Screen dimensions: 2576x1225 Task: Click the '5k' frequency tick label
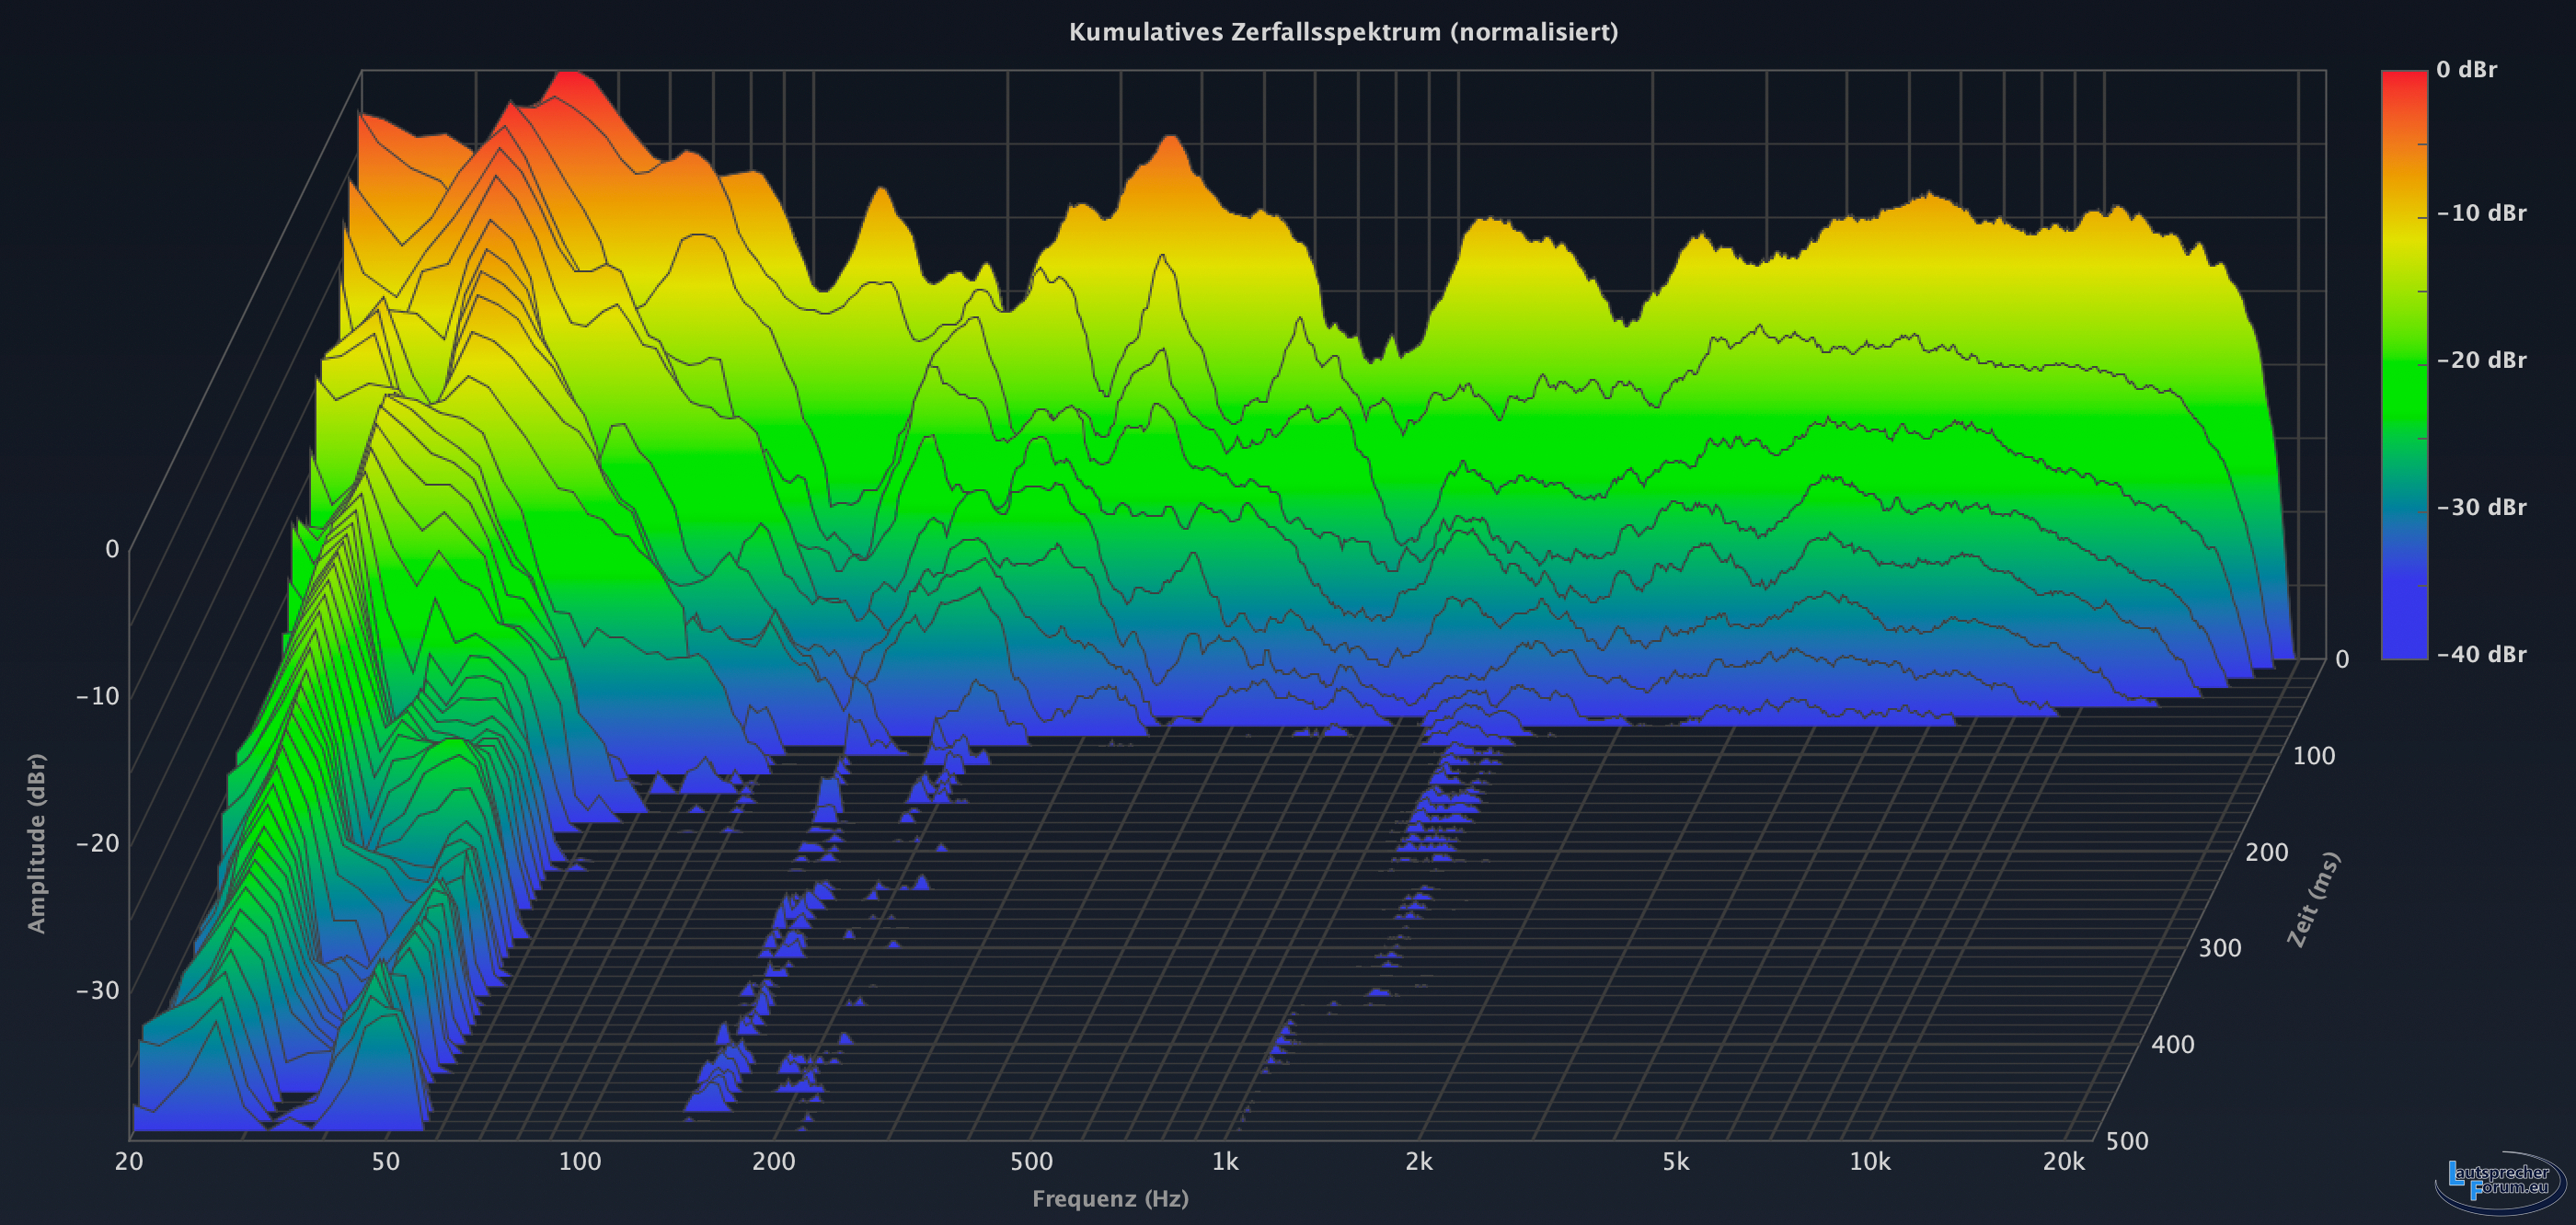(x=1676, y=1161)
